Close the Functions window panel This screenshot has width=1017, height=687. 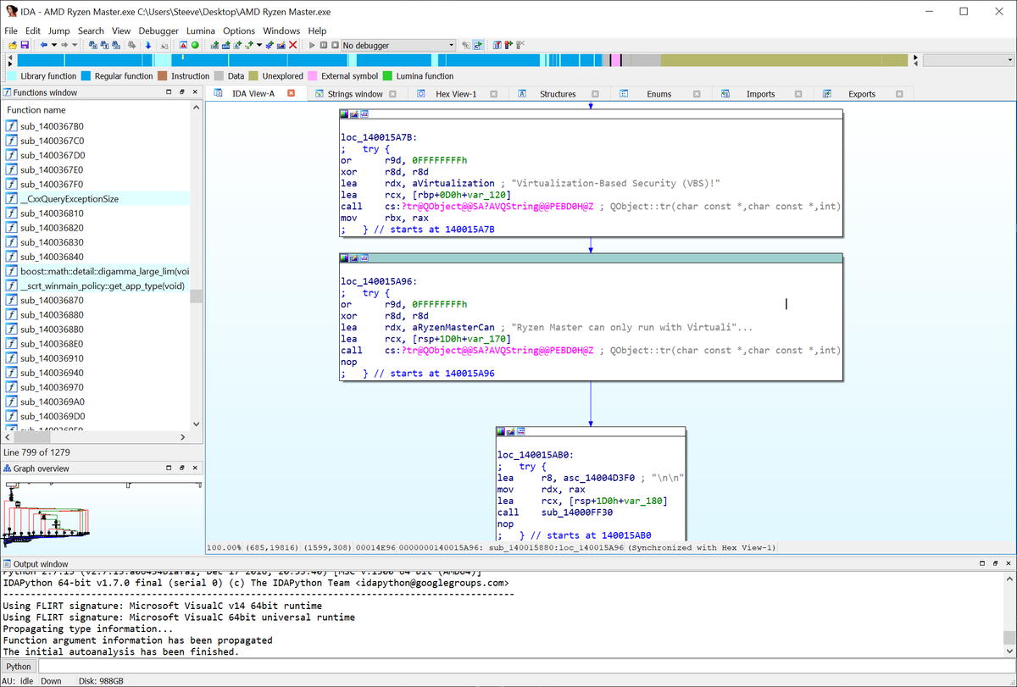tap(195, 91)
